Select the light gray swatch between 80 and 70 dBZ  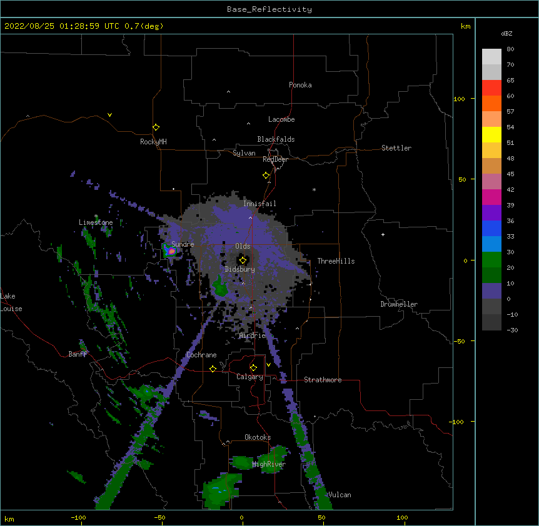pos(491,57)
